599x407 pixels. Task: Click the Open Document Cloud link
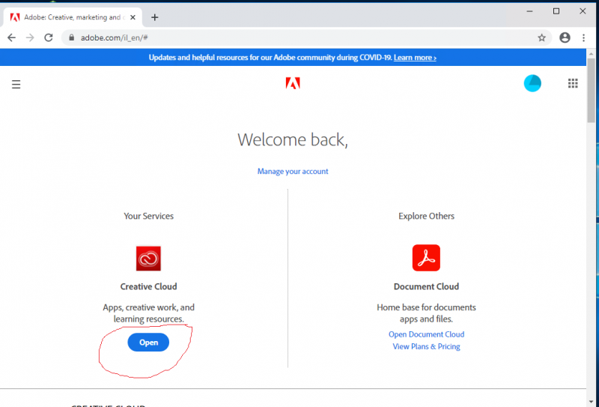click(426, 334)
